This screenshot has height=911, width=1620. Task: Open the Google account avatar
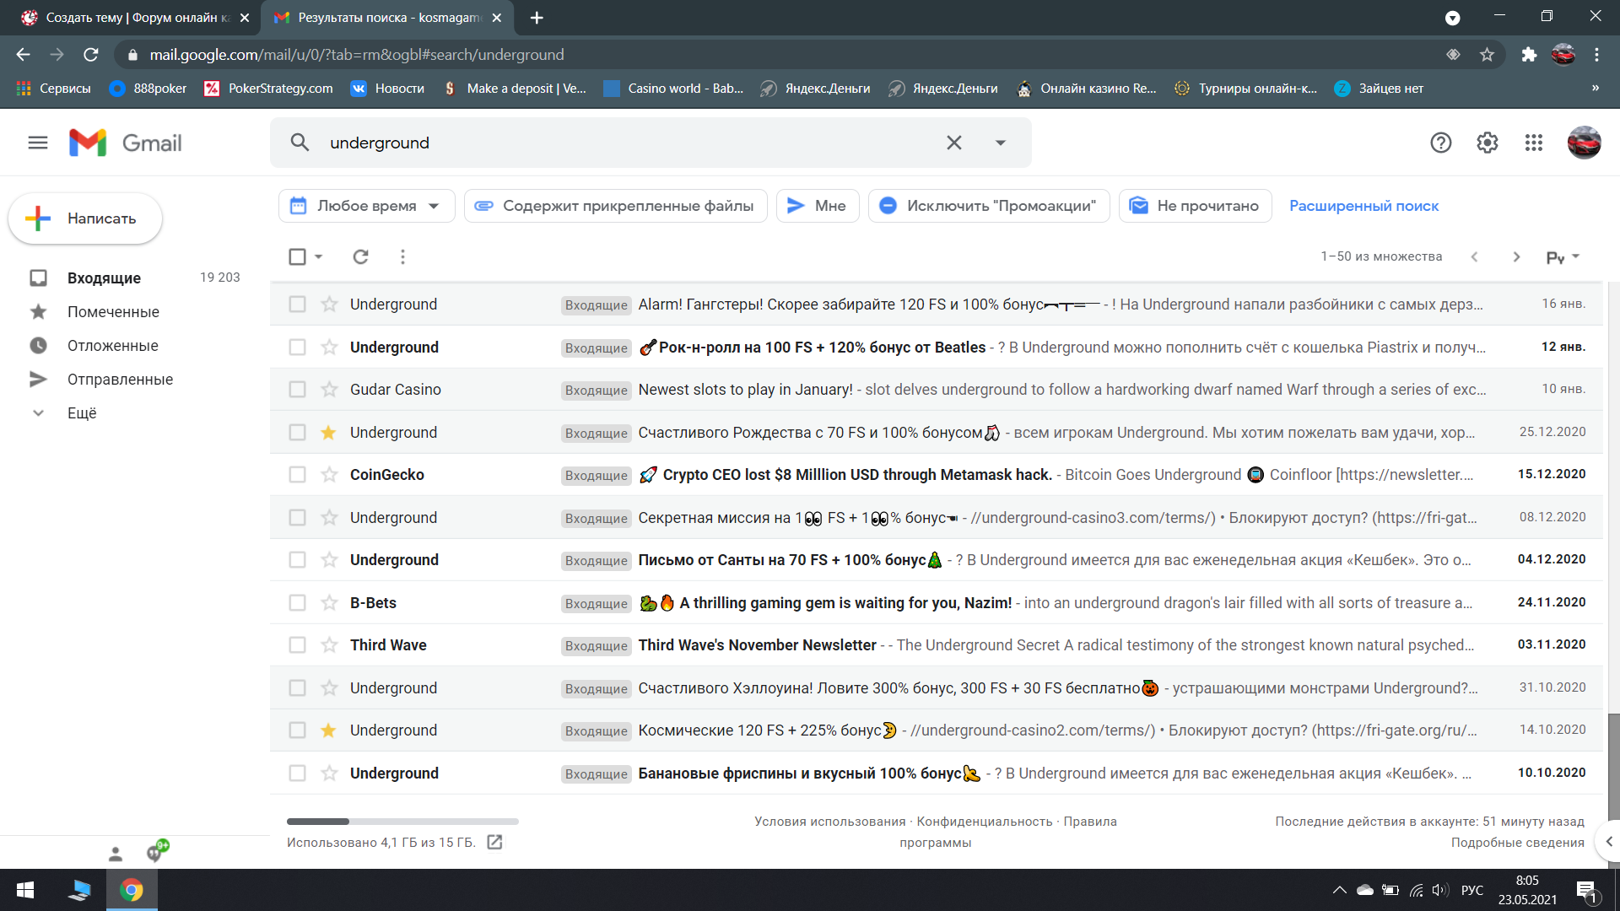pos(1584,143)
